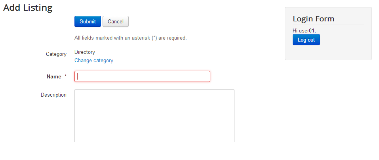The width and height of the screenshot is (379, 160).
Task: Open the Change category link
Action: [x=94, y=61]
